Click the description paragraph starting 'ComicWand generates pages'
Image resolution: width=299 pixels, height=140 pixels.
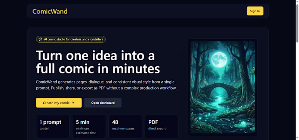(x=106, y=85)
